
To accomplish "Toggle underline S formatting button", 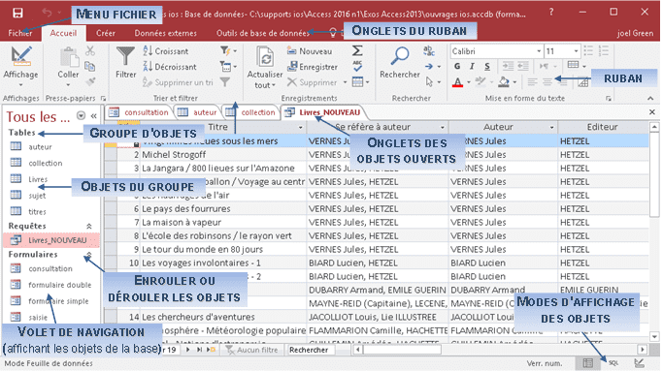I will tap(487, 66).
